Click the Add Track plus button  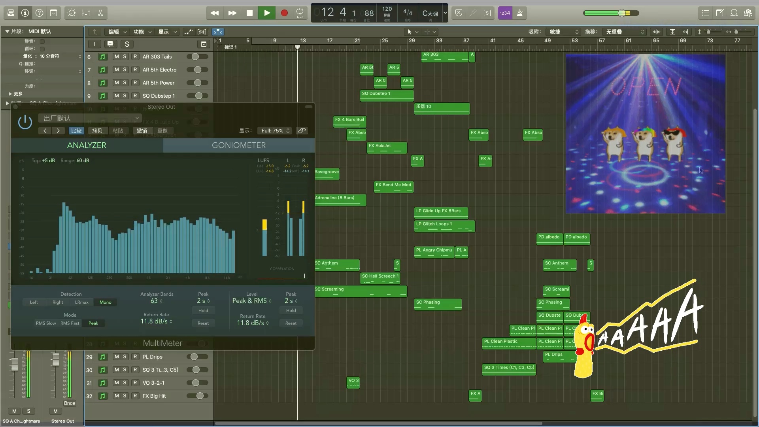pyautogui.click(x=94, y=44)
